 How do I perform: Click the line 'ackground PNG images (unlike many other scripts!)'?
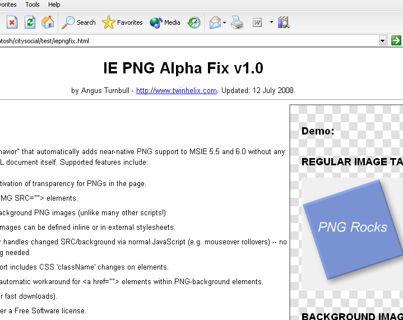tap(83, 213)
